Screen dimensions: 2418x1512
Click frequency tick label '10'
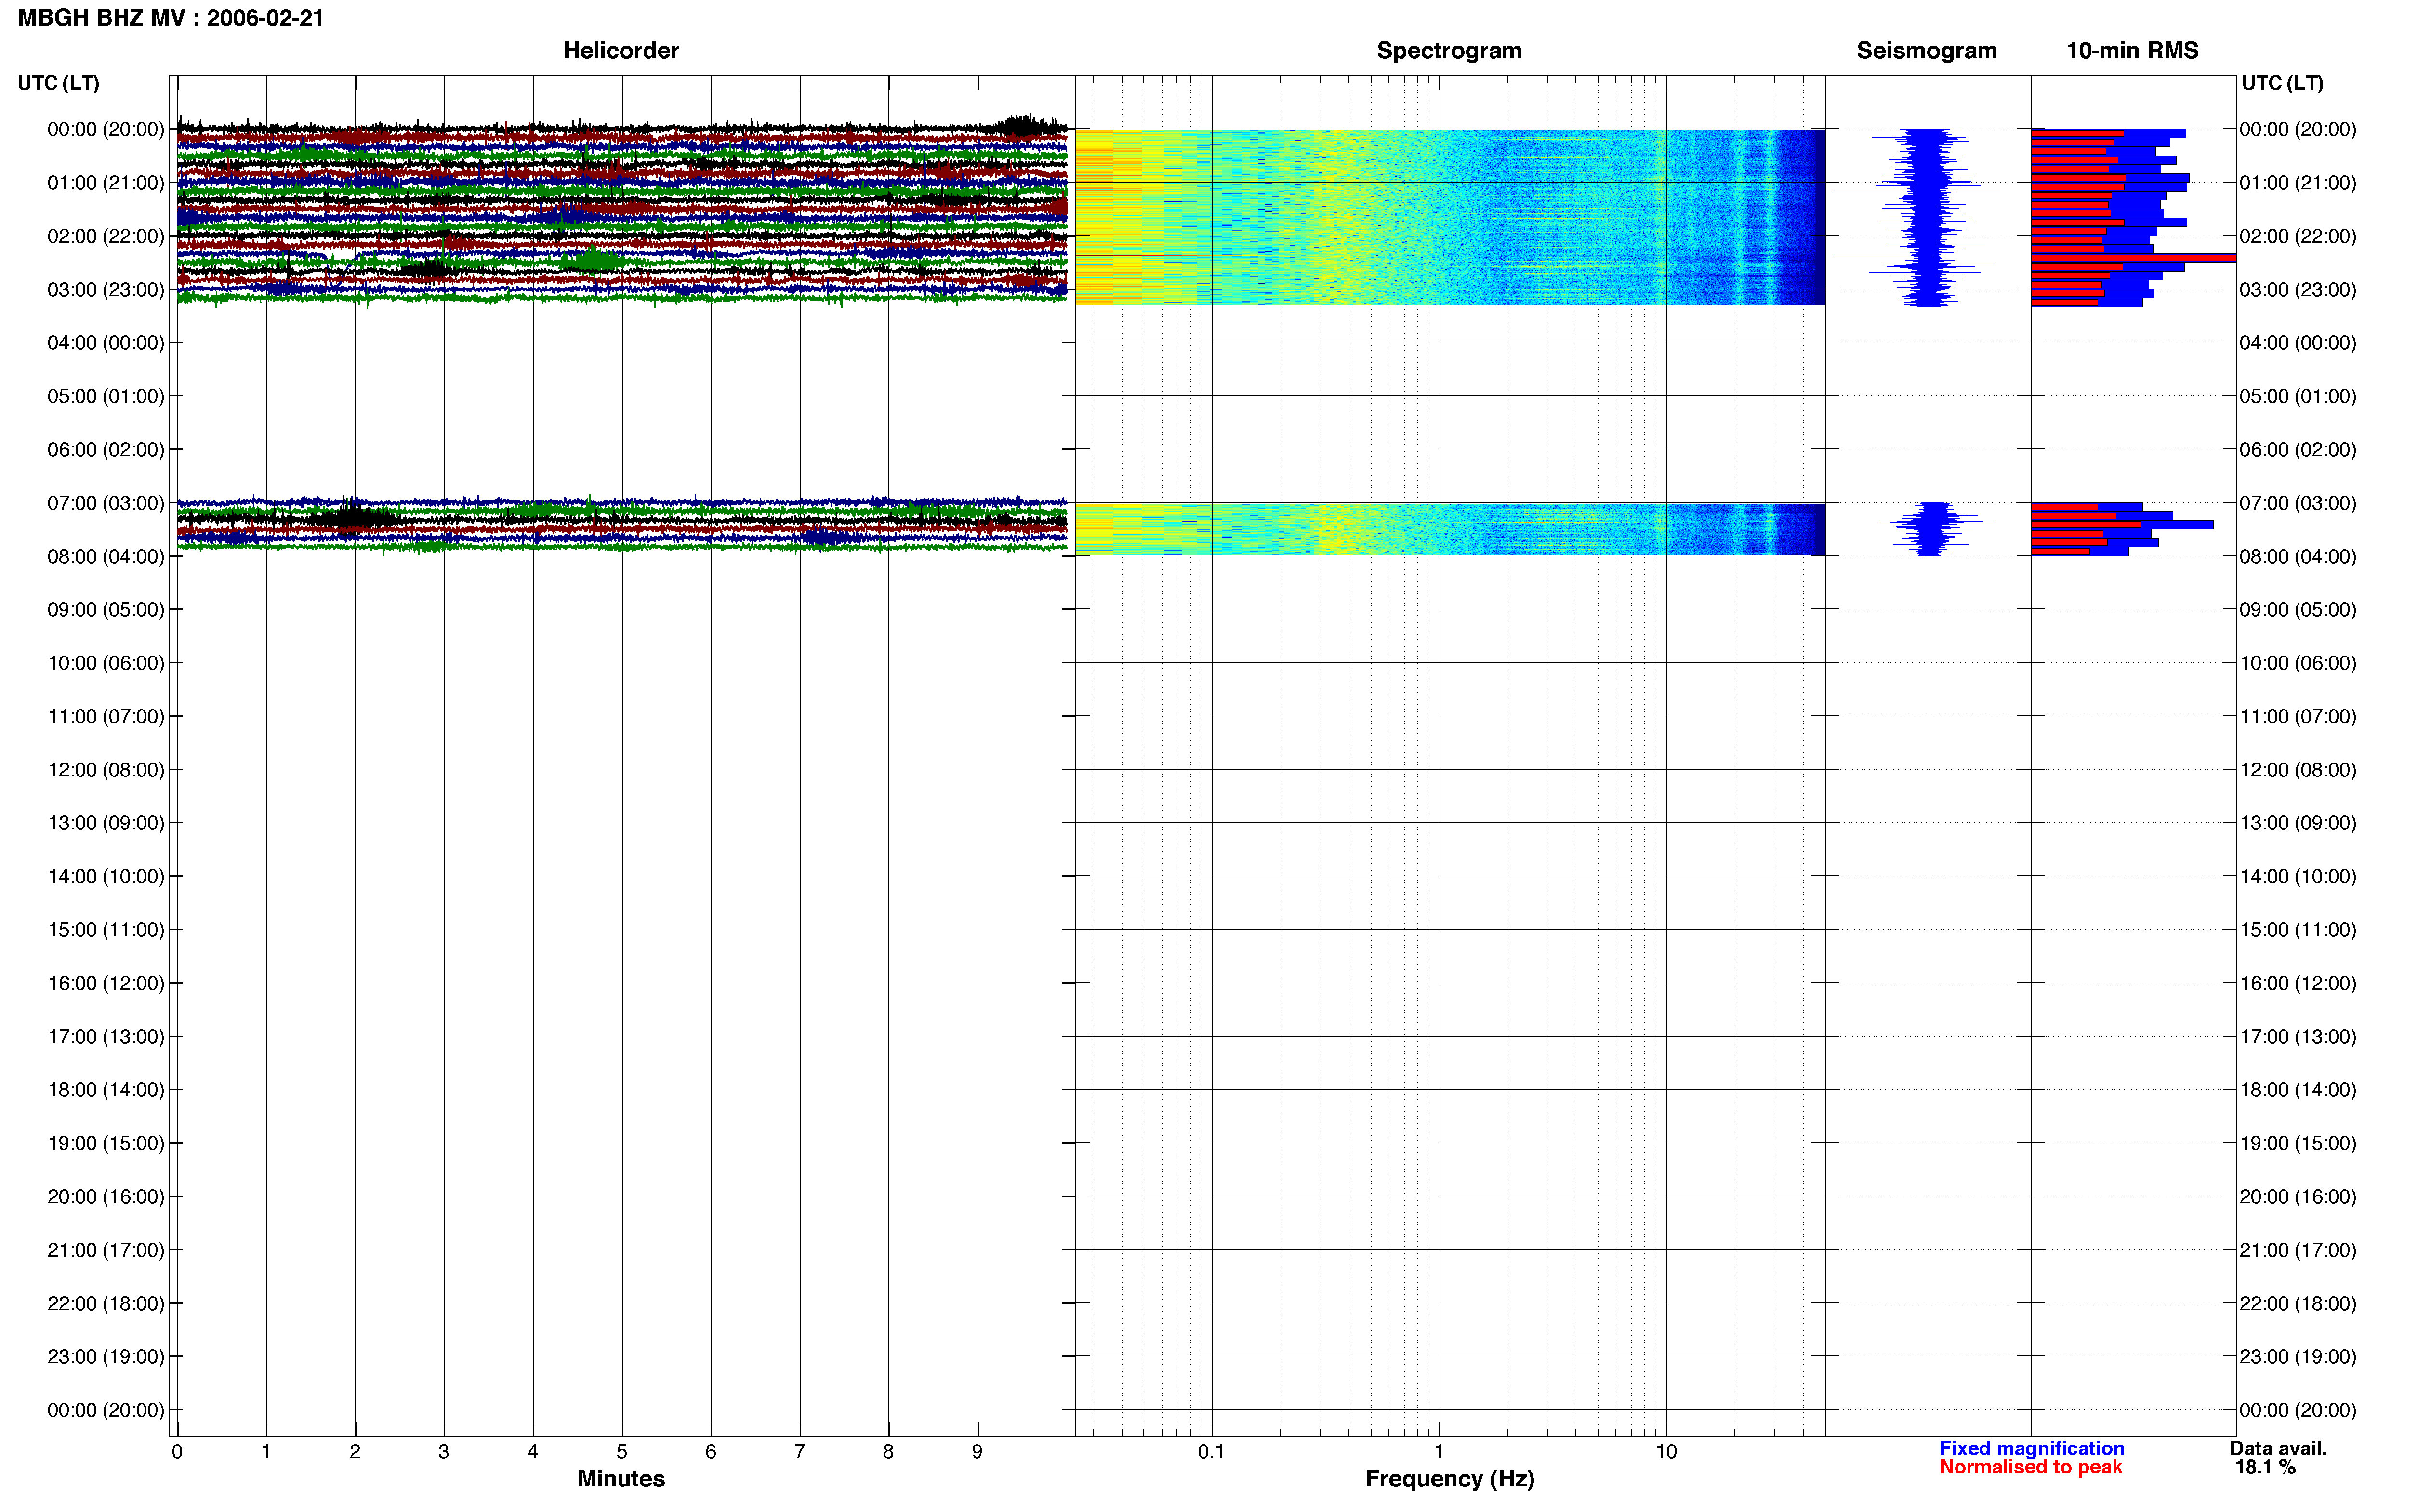click(x=1666, y=1452)
